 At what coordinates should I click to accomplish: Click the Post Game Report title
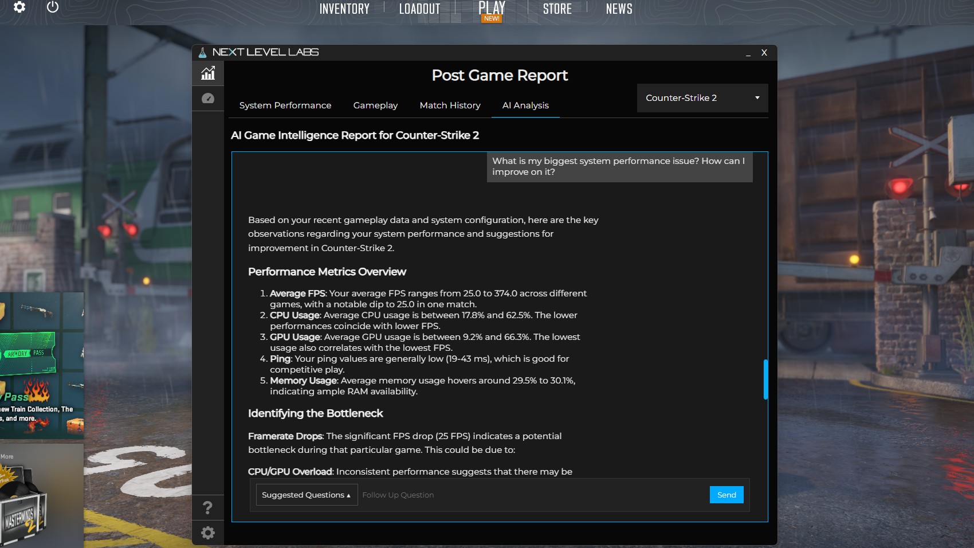pos(500,76)
